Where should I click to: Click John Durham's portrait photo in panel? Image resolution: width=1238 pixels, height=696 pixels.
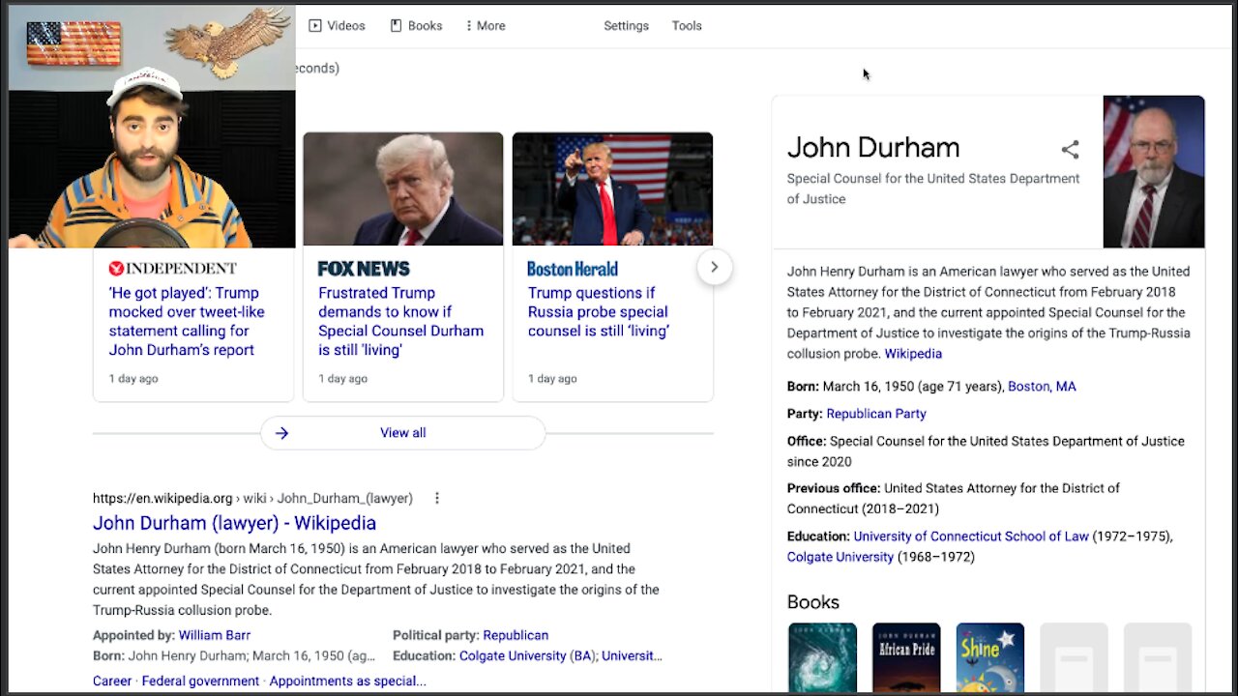click(x=1154, y=171)
